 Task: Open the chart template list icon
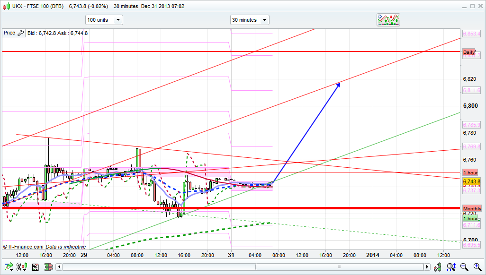[x=35, y=267]
